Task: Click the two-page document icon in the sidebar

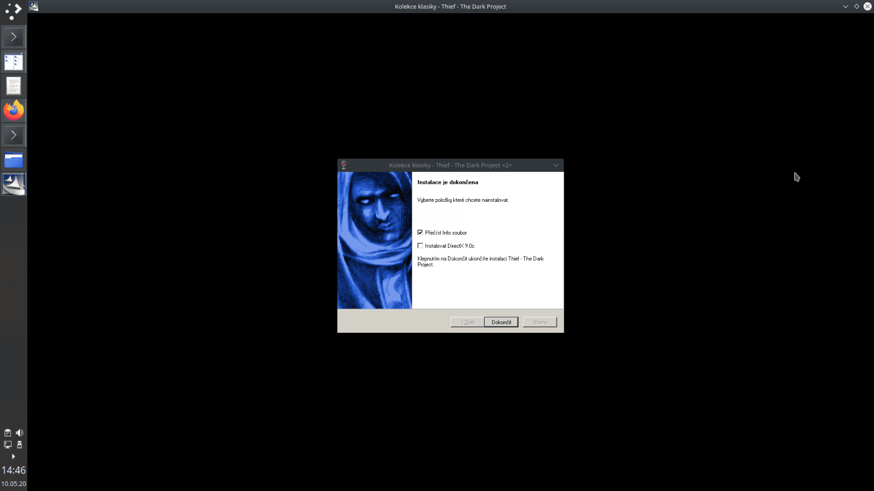Action: pos(13,61)
